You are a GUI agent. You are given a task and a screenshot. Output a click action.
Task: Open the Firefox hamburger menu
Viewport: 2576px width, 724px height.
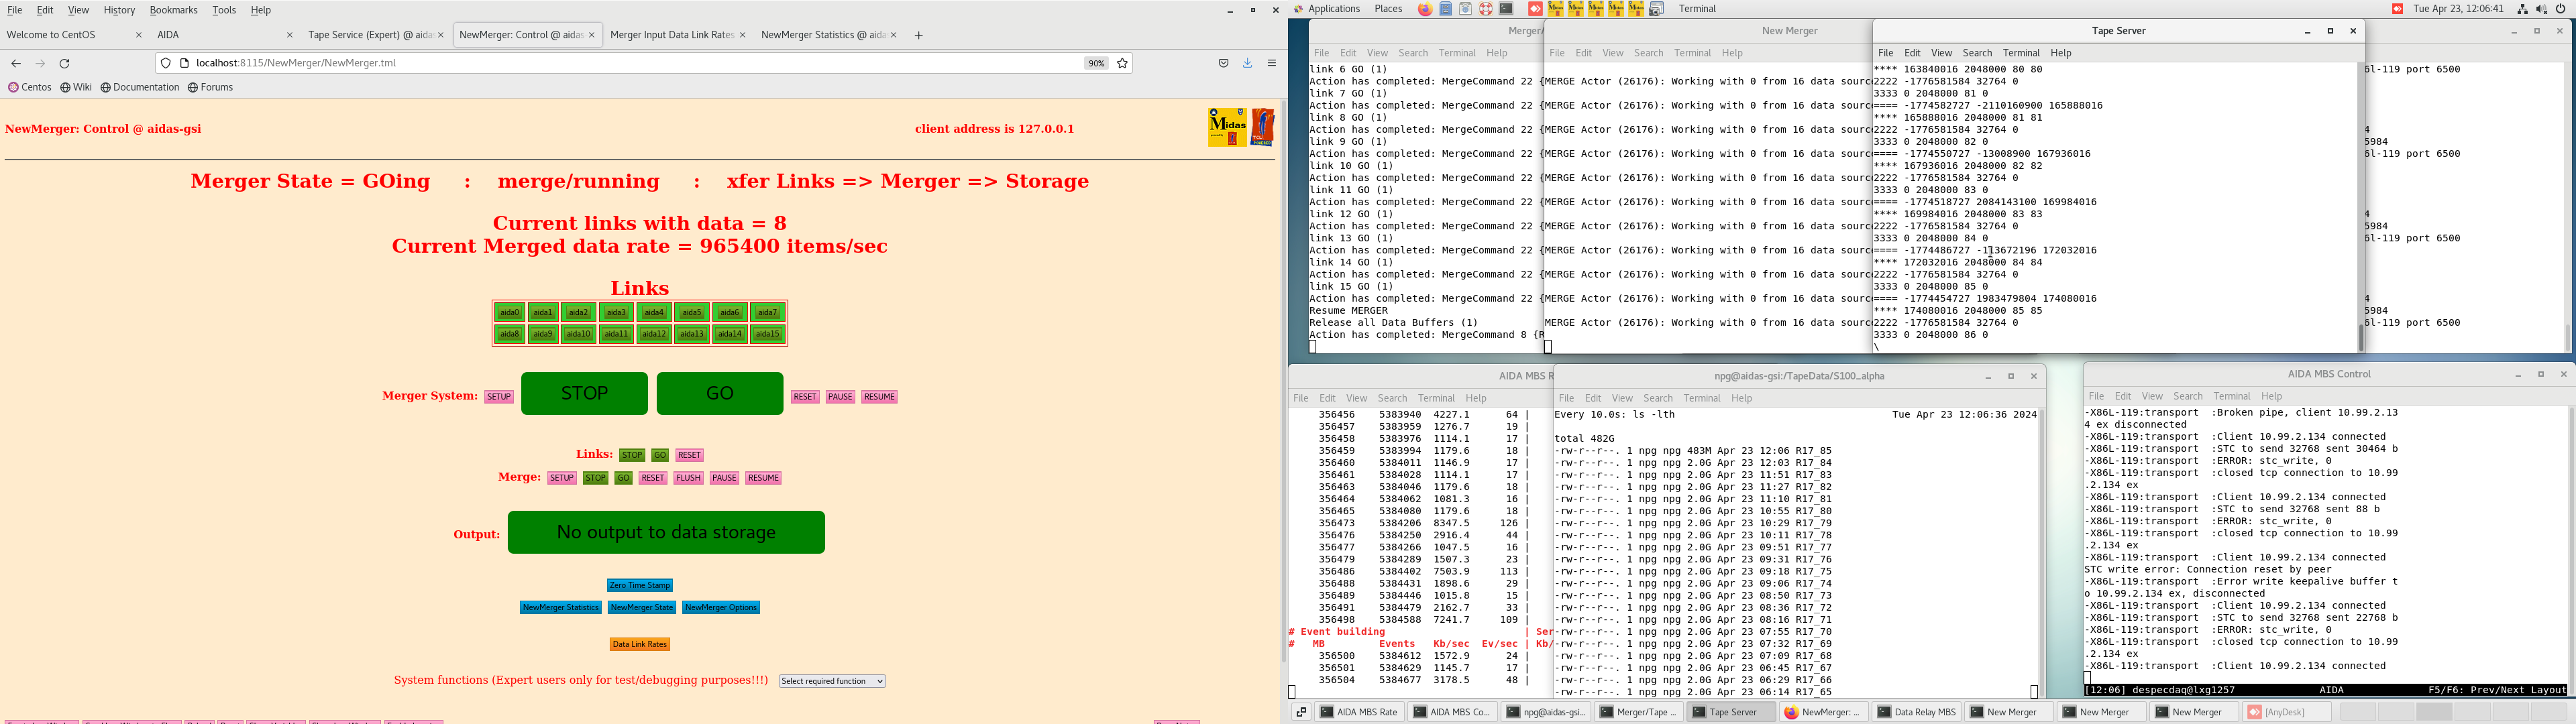[1272, 63]
